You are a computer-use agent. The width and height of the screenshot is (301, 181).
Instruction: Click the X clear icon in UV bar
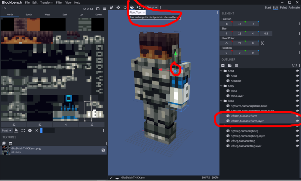(37, 130)
